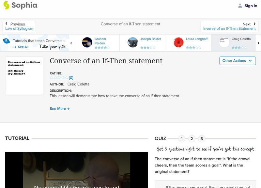This screenshot has height=188, width=261.
Task: Select Laura Langhoff's red flower avatar
Action: coord(178,42)
